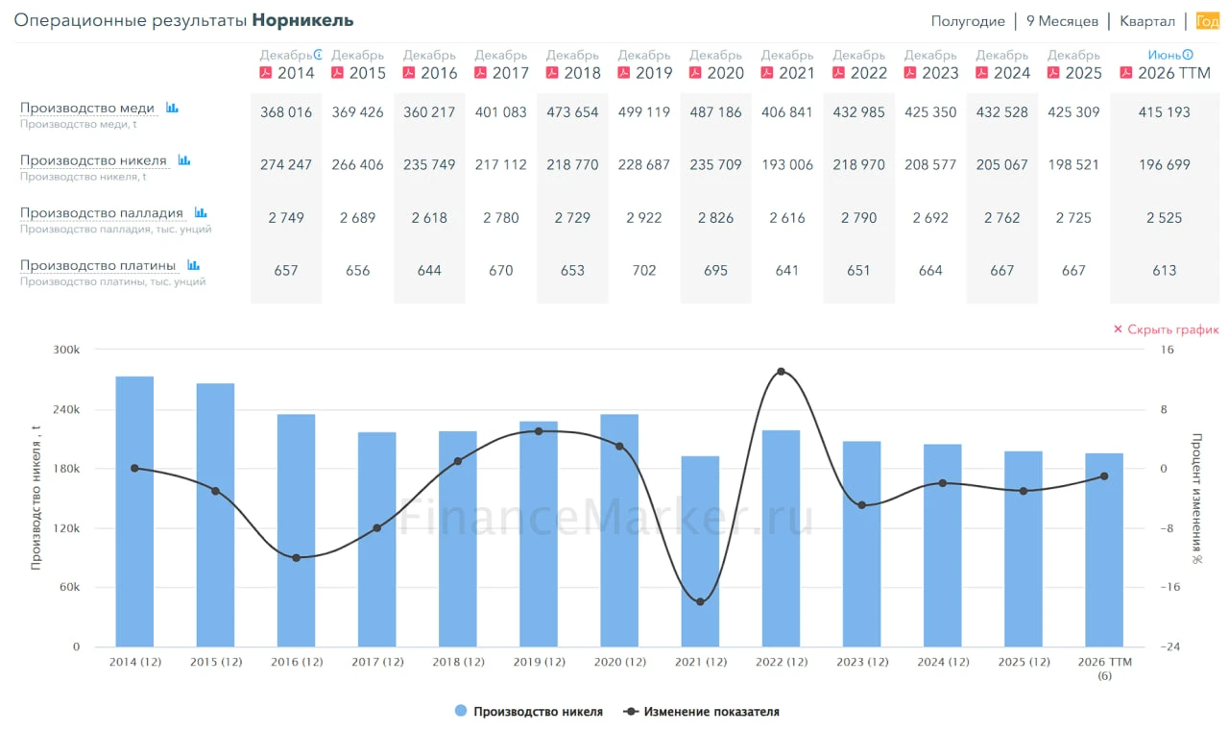1229x731 pixels.
Task: Click info icon next to Июнь
Action: [x=1188, y=55]
